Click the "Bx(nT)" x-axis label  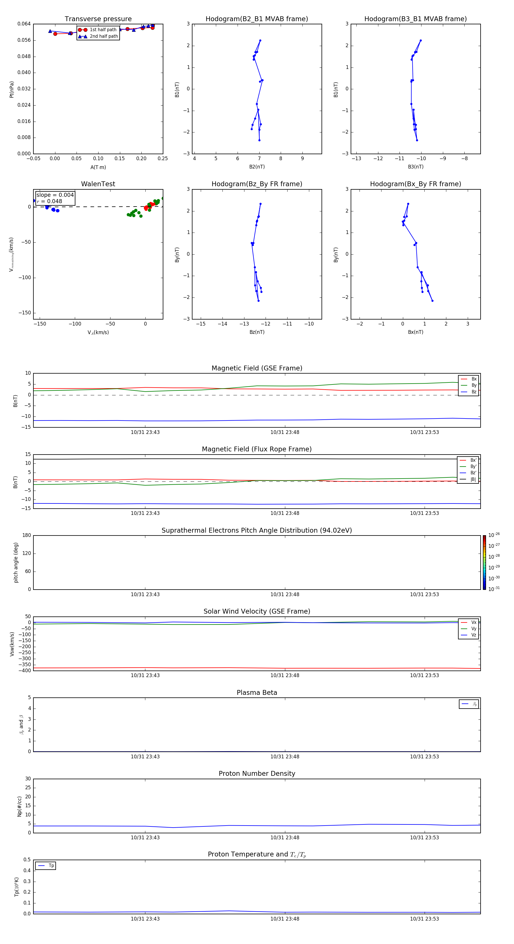(x=415, y=332)
